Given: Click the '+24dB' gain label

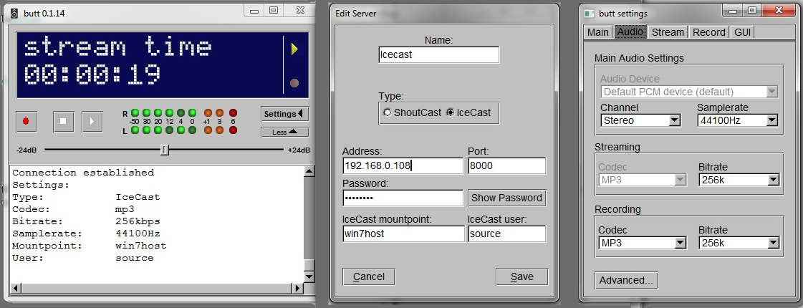Looking at the screenshot, I should click(299, 150).
